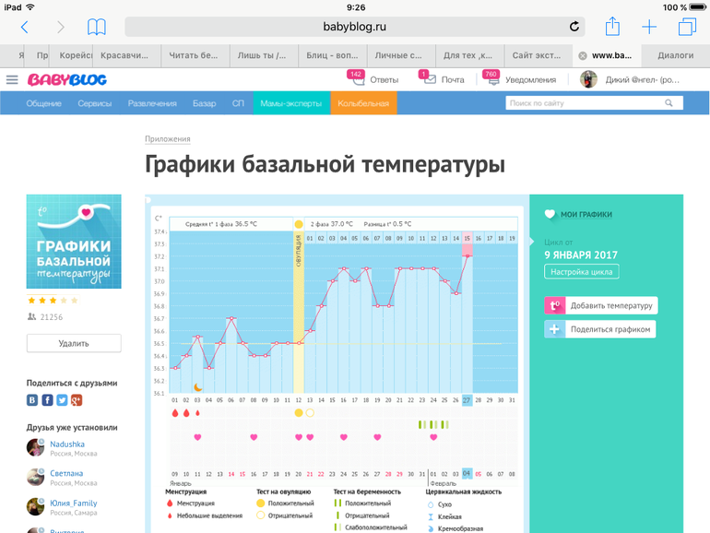Viewport: 710px width, 533px height.
Task: Share page via Google Plus icon
Action: coord(77,400)
